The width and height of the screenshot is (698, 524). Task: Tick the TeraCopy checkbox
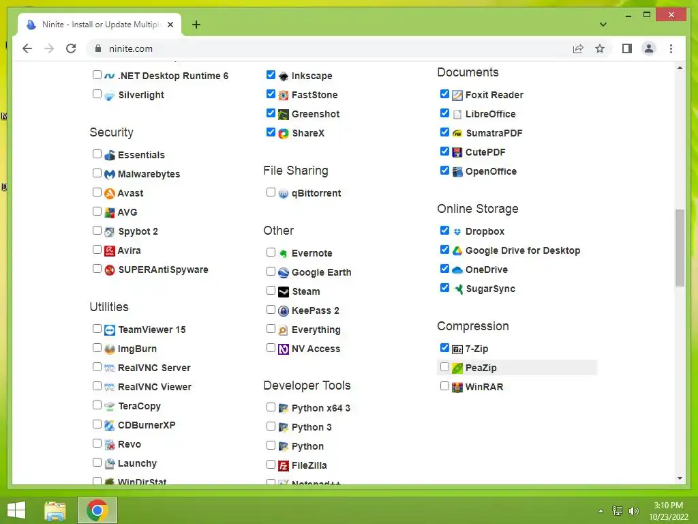pos(97,405)
